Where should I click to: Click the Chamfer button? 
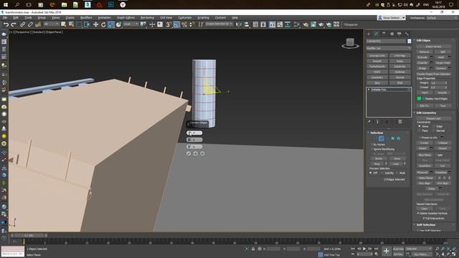point(422,62)
